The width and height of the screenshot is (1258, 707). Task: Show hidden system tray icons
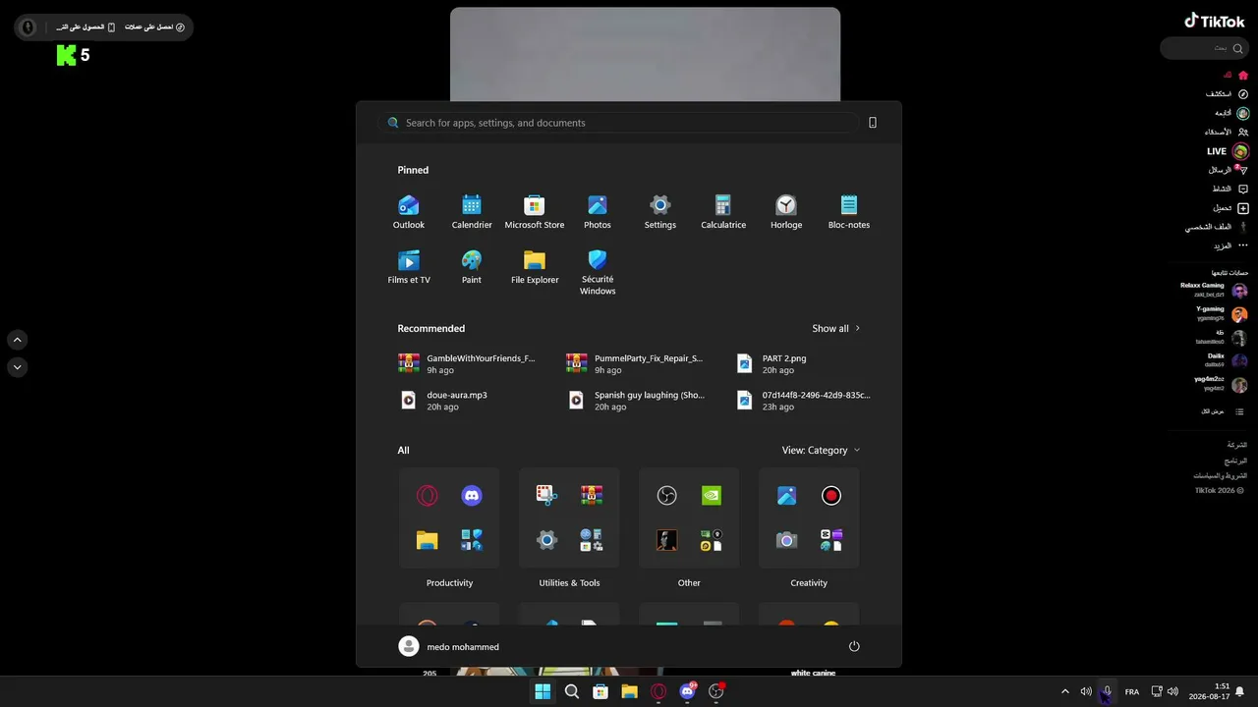click(x=1064, y=691)
